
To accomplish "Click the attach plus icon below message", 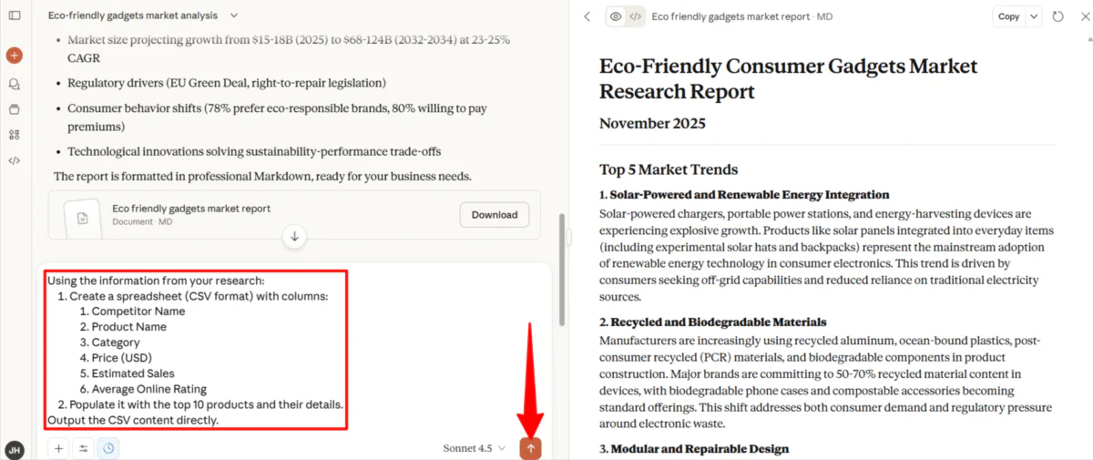I will tap(59, 448).
